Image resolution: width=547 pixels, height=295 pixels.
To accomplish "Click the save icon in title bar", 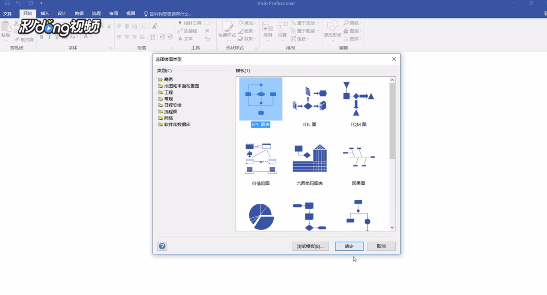I will click(x=7, y=3).
